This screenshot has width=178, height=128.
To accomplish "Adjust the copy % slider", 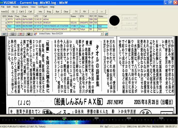I will [x=129, y=18].
